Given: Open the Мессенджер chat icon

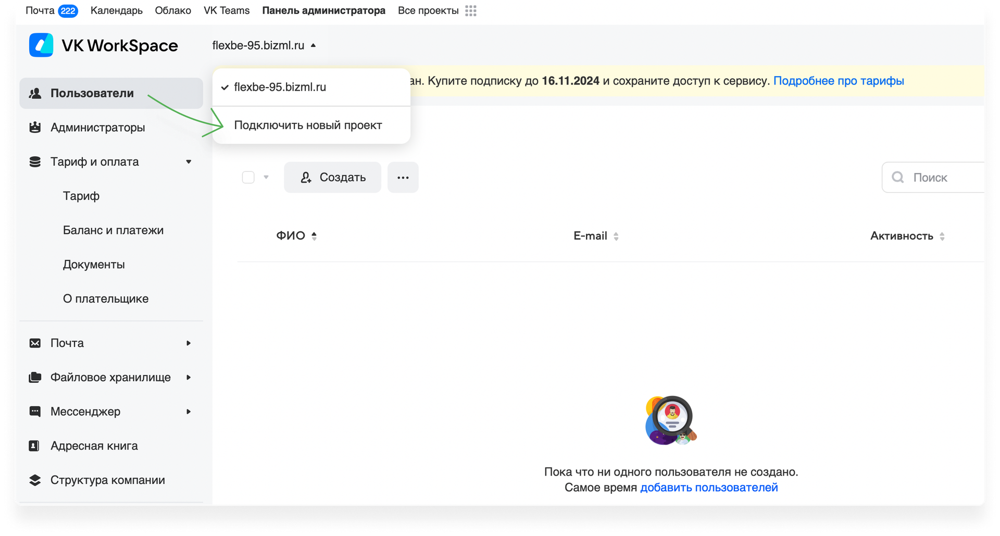Looking at the screenshot, I should (x=35, y=412).
